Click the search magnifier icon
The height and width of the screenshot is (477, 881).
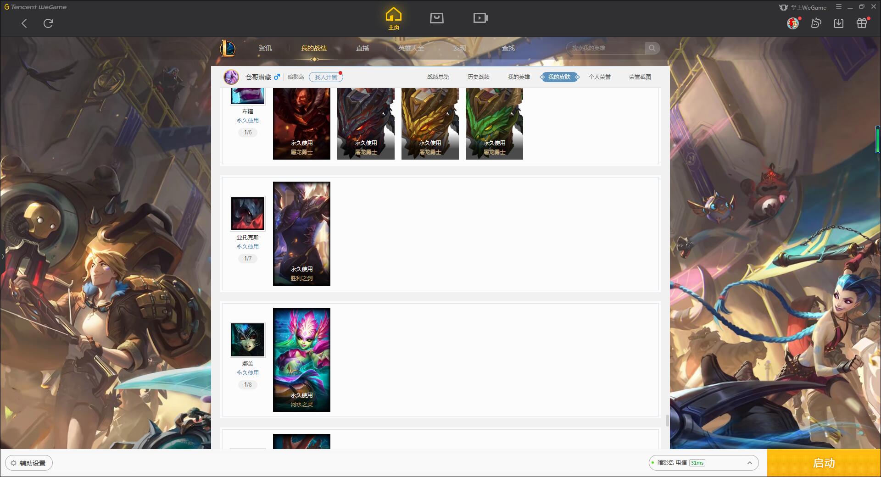pyautogui.click(x=652, y=48)
